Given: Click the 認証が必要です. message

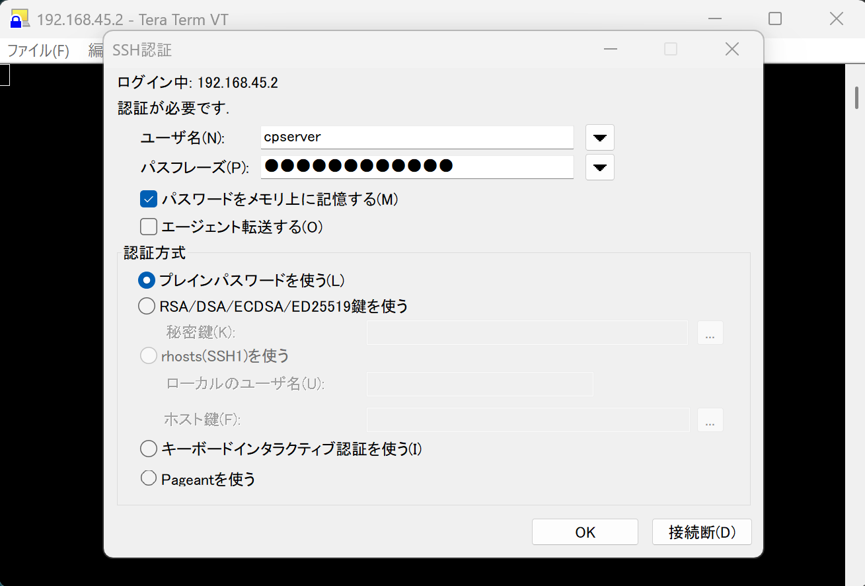Looking at the screenshot, I should [173, 108].
